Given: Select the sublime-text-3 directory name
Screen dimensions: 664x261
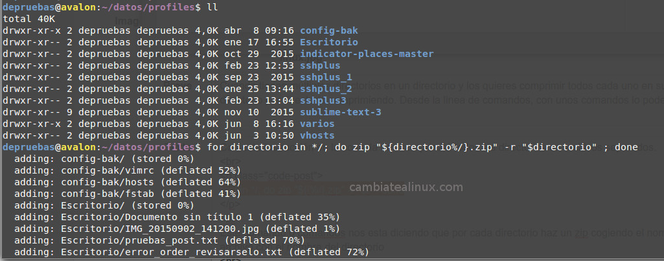Looking at the screenshot, I should coord(341,113).
